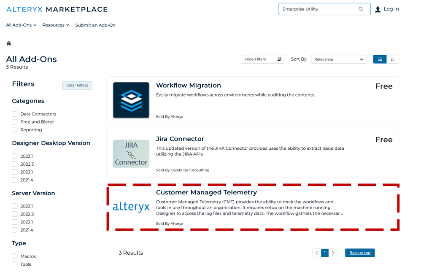Check Designer Desktop Version 2022.3

(15, 164)
